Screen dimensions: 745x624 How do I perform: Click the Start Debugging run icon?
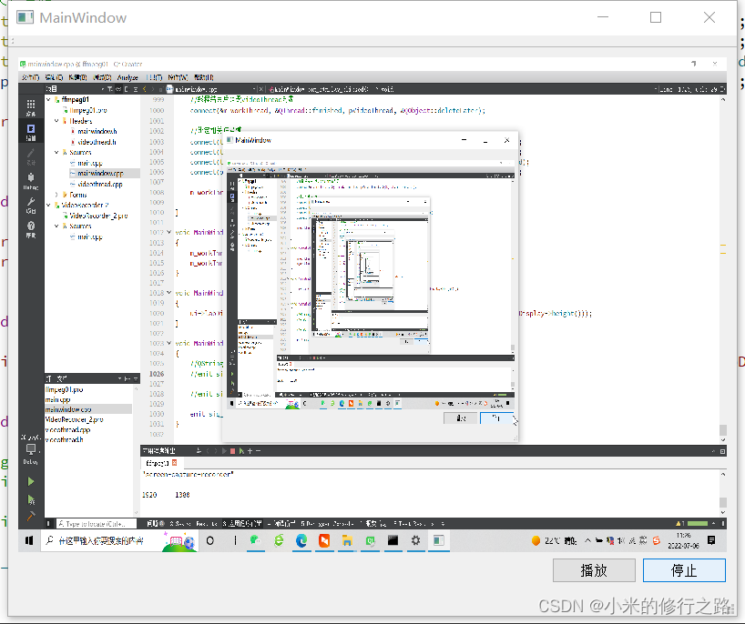(x=30, y=499)
